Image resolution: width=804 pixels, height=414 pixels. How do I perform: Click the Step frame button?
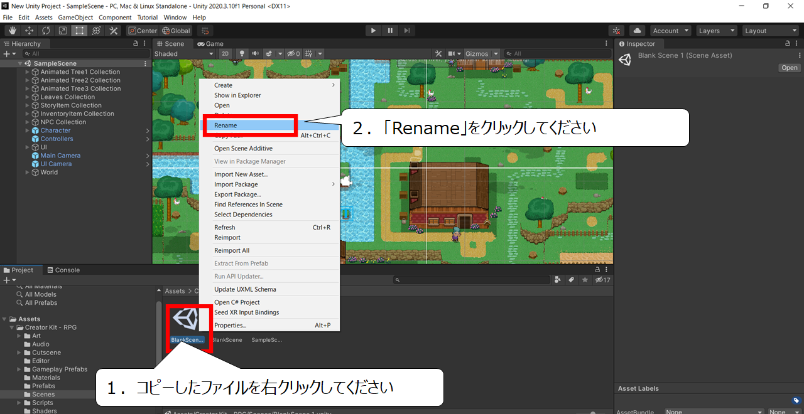click(x=407, y=31)
